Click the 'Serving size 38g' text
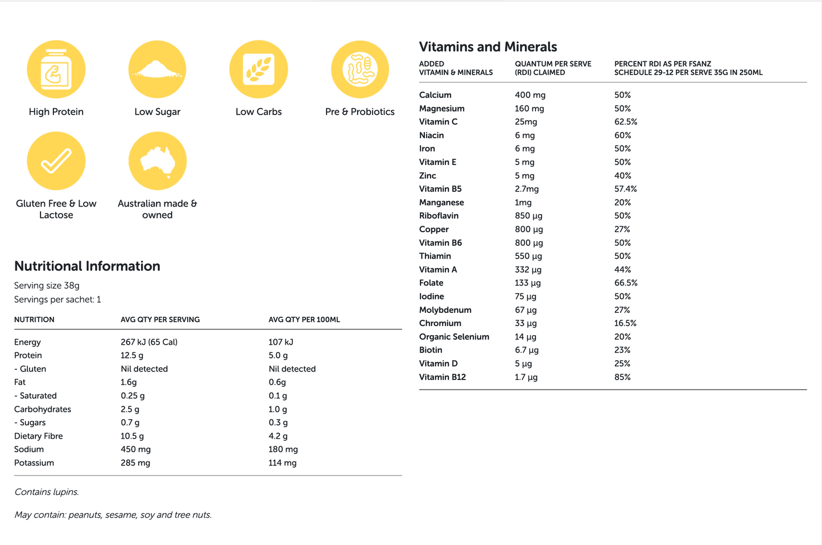 tap(47, 286)
